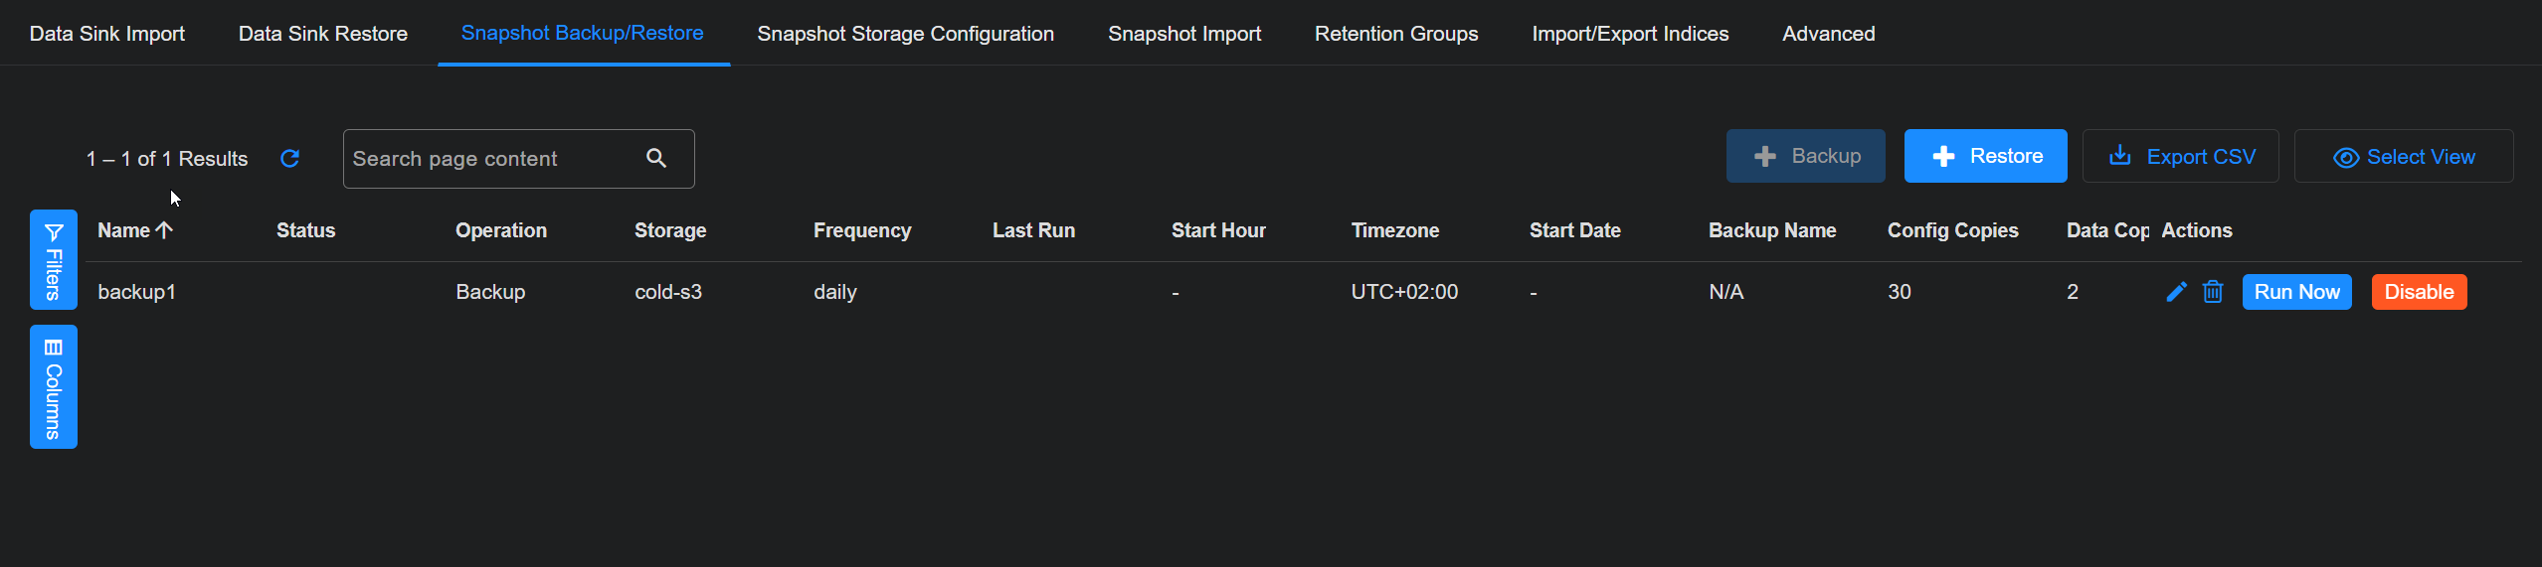Open the Advanced tab

coord(1828,34)
